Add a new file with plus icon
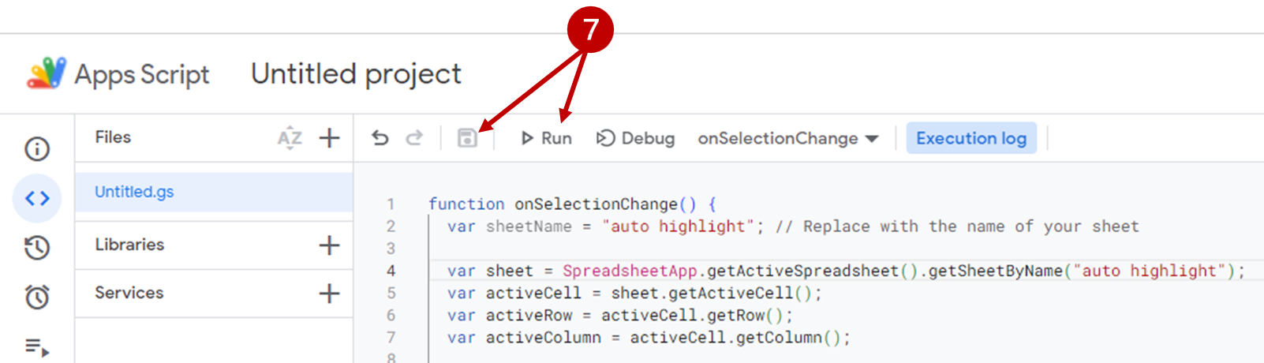This screenshot has height=363, width=1264. pos(329,138)
